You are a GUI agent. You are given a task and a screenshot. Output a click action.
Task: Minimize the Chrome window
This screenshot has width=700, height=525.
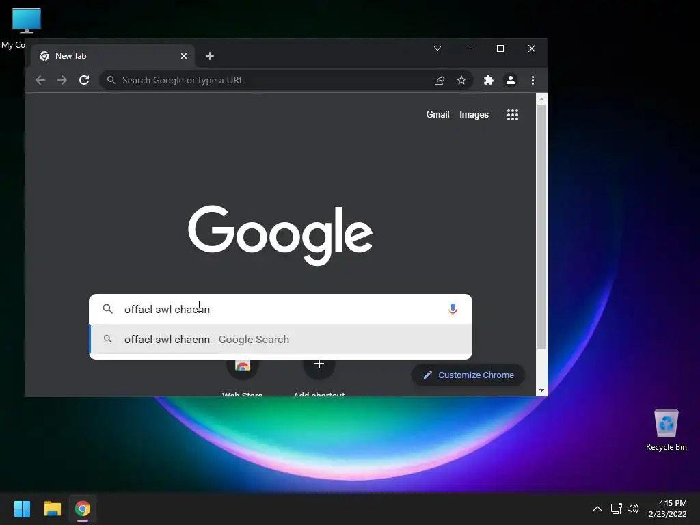pyautogui.click(x=469, y=49)
